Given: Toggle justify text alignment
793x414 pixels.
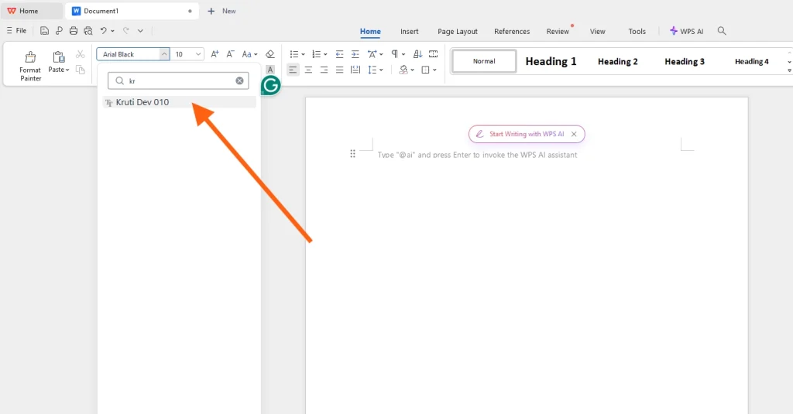Looking at the screenshot, I should tap(339, 70).
